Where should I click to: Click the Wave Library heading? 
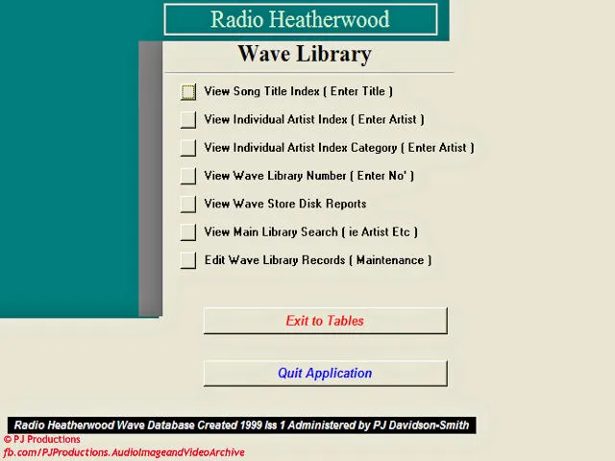304,54
